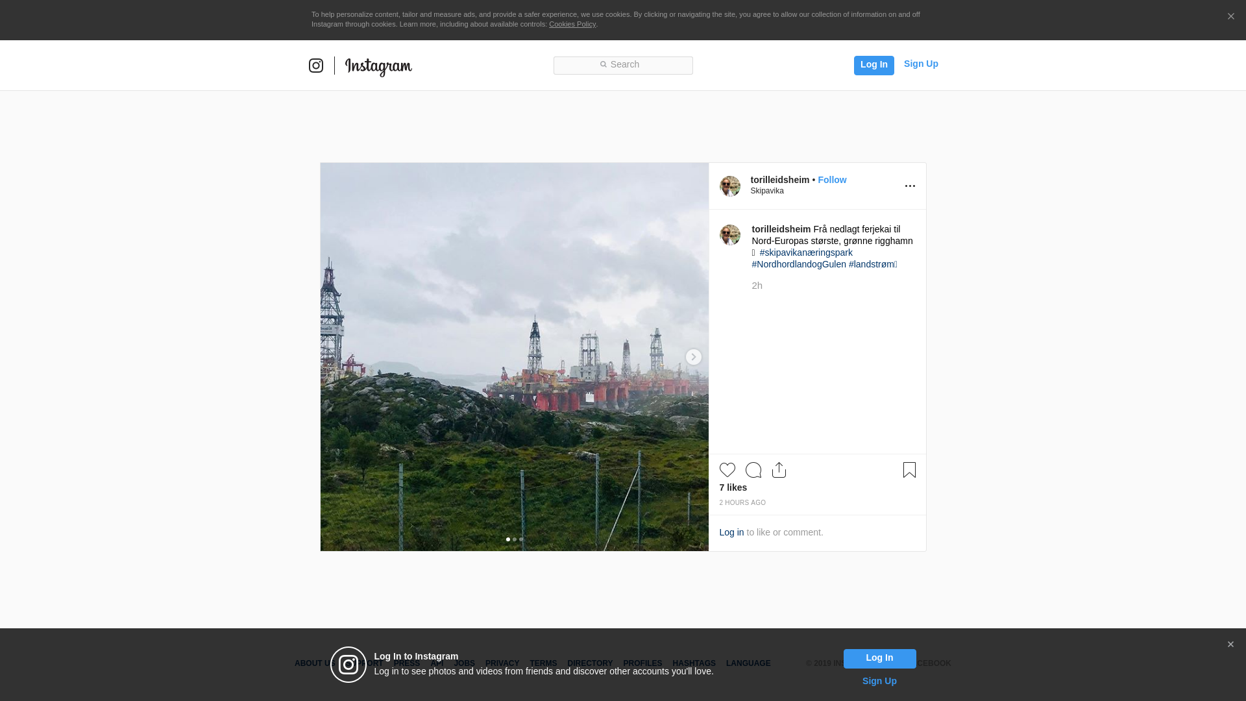Advance to next photo with chevron arrow
This screenshot has width=1246, height=701.
(693, 357)
